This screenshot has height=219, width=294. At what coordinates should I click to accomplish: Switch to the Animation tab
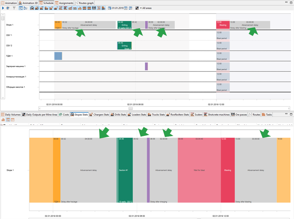click(9, 3)
